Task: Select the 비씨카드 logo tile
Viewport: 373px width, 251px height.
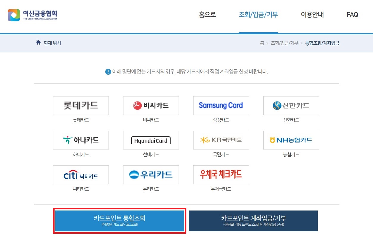Action: click(x=151, y=105)
